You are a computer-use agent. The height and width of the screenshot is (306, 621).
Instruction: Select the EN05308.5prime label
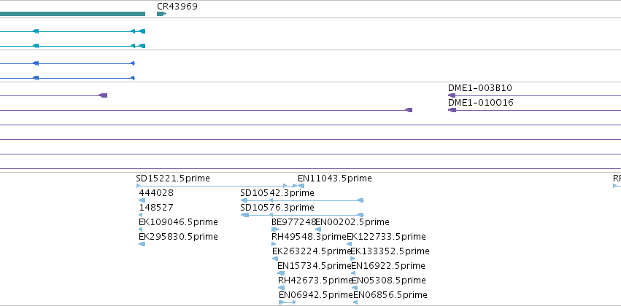tap(389, 280)
